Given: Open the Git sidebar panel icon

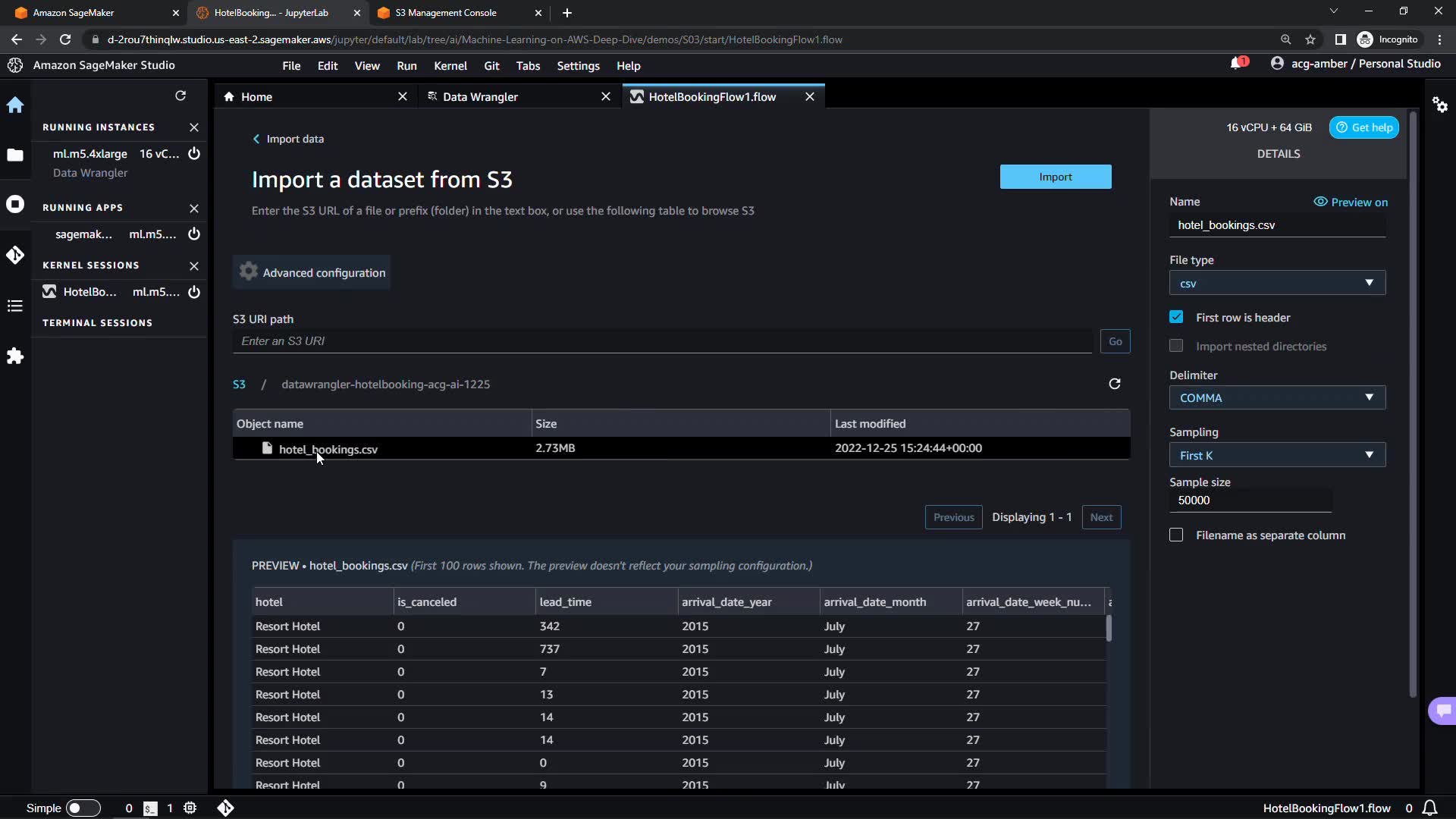Looking at the screenshot, I should pos(15,256).
